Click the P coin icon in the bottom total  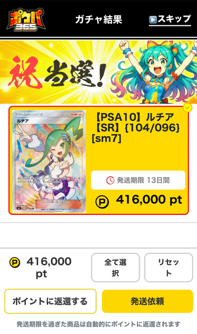[x=15, y=262]
